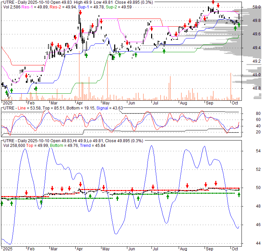Click the green arrow under July prices in the top chart

coord(164,51)
